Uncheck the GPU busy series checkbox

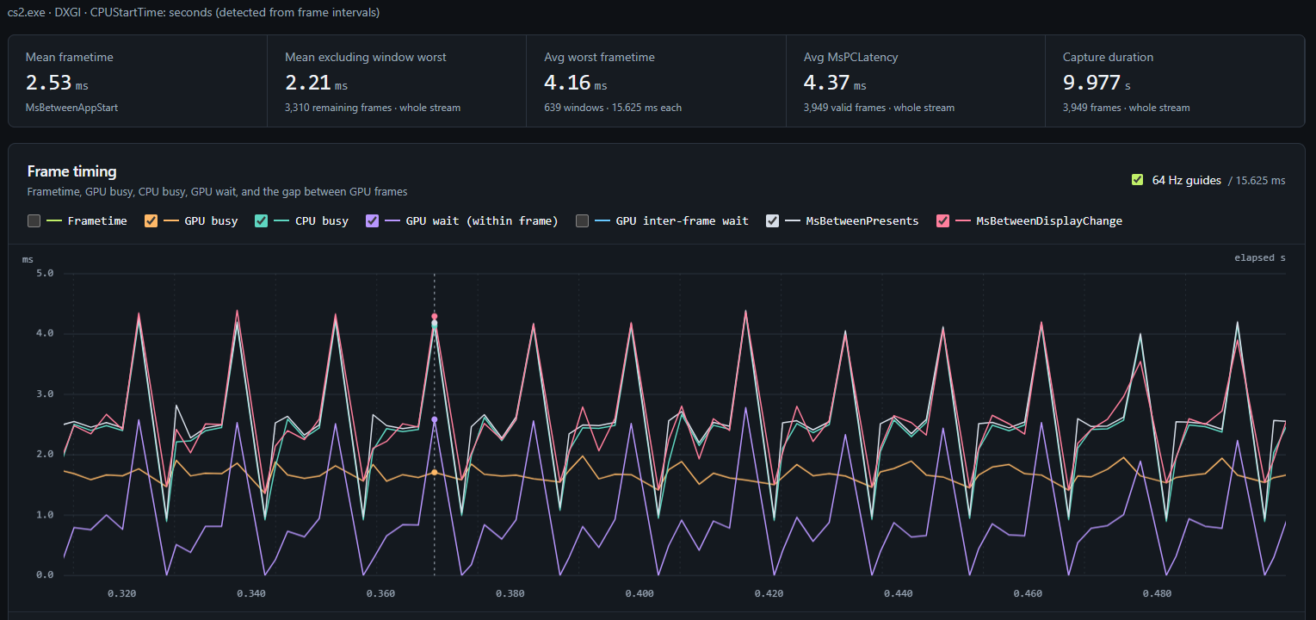tap(151, 221)
